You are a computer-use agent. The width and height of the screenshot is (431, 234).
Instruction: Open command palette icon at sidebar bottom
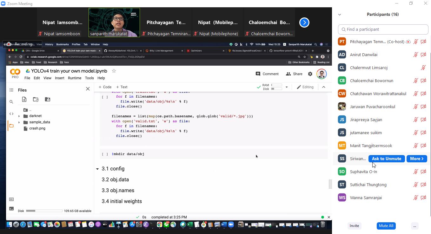coord(11,199)
